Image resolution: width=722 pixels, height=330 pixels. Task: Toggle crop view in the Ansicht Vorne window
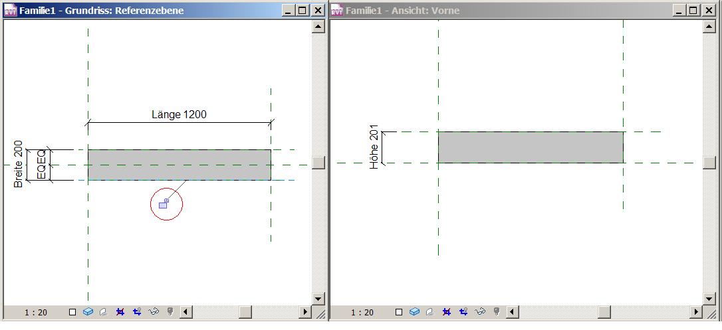[x=446, y=312]
